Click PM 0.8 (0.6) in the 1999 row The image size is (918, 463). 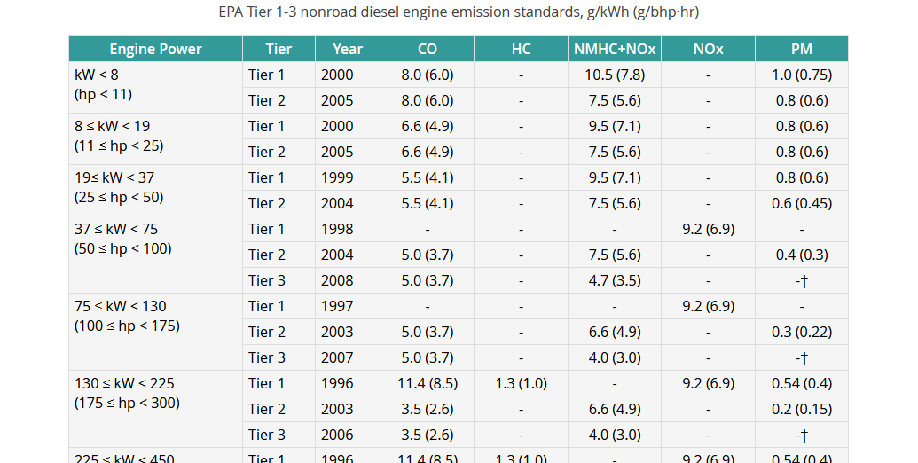click(x=802, y=178)
